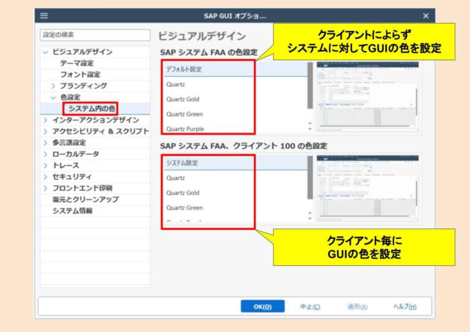This screenshot has height=332, width=470.
Task: Click the 適用(A) apply button
Action: click(357, 306)
